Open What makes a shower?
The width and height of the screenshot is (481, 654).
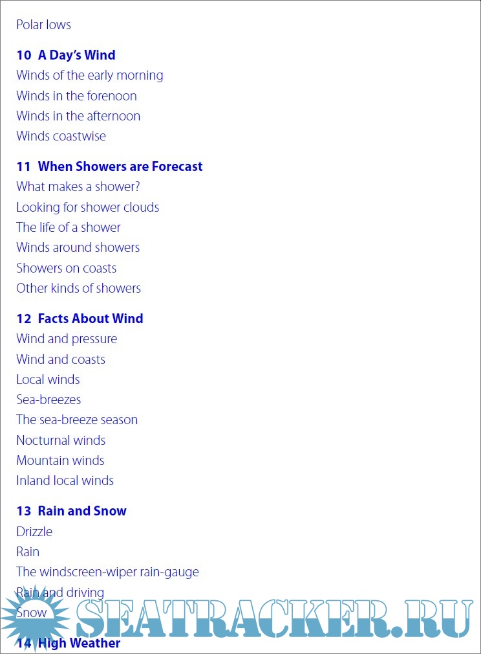tap(78, 186)
